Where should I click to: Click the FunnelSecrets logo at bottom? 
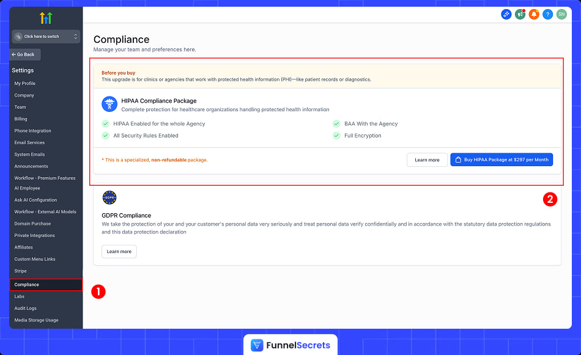point(290,345)
